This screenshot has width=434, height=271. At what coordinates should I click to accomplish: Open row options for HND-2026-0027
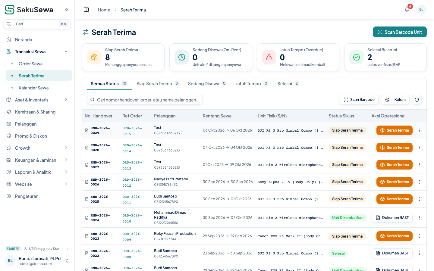(x=419, y=165)
